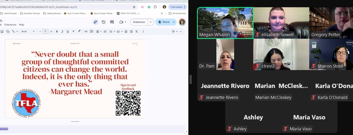Click elisabeth howell's muted microphone icon

(258, 35)
